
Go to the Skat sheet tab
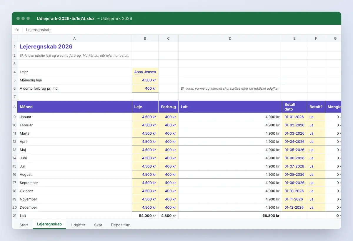coord(98,225)
